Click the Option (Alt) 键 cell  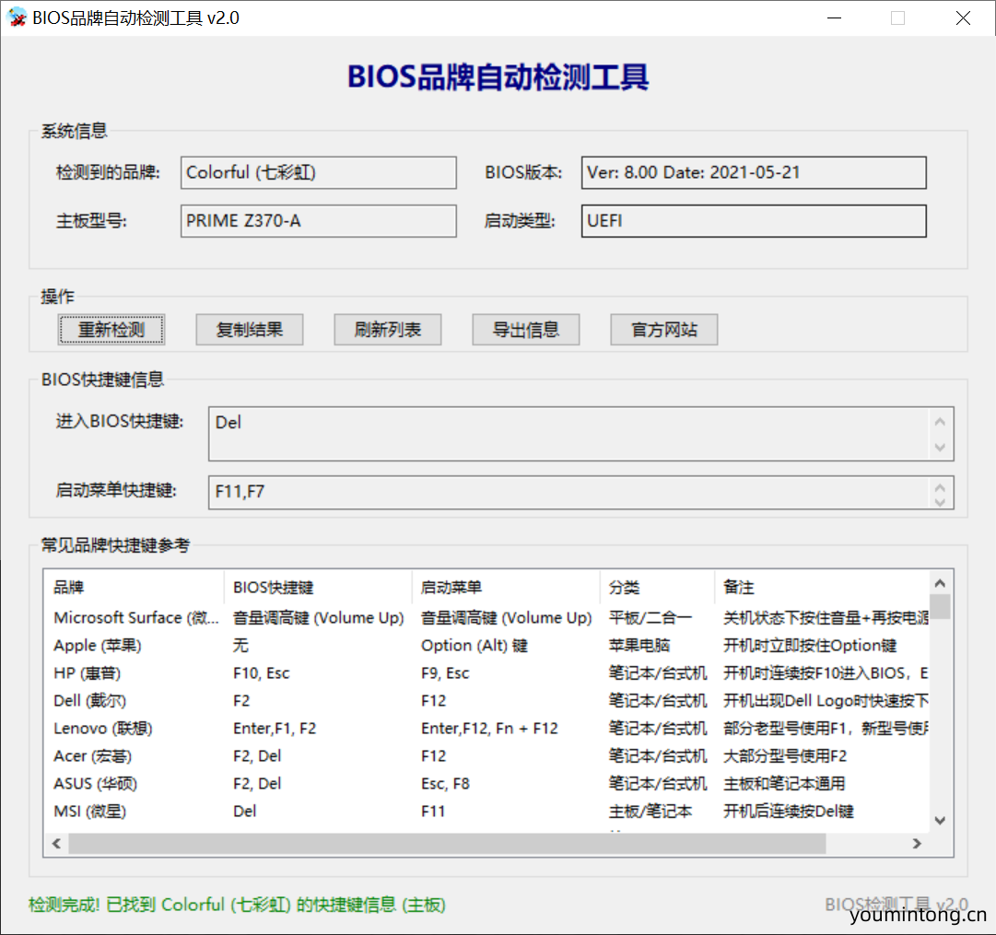click(475, 646)
